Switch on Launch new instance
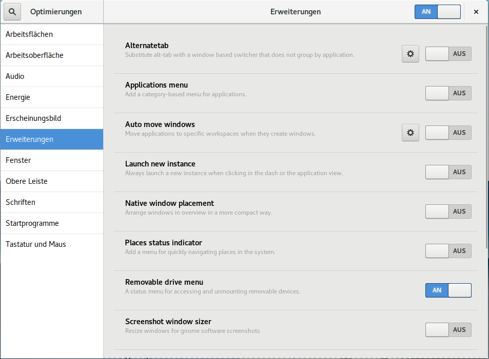 (448, 172)
